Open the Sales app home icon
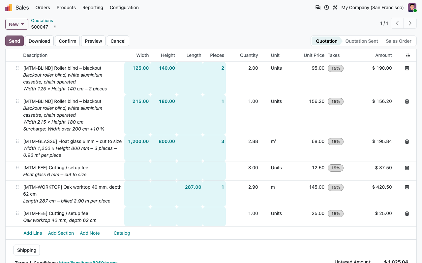Screen dimensions: 422x263 pyautogui.click(x=9, y=8)
